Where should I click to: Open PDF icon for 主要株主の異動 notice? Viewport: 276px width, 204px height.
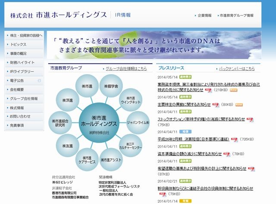click(x=216, y=105)
